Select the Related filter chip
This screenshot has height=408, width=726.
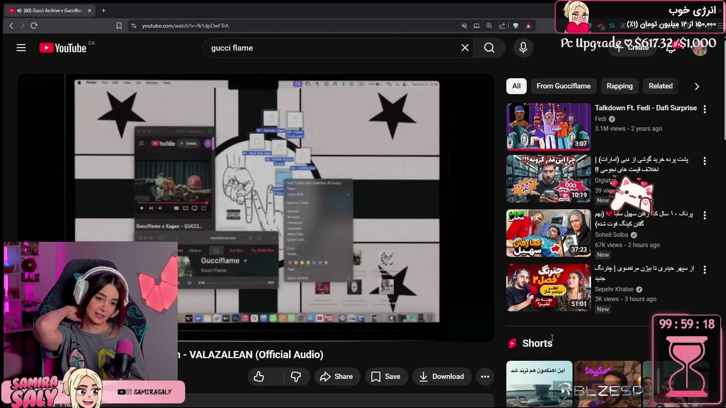click(660, 86)
